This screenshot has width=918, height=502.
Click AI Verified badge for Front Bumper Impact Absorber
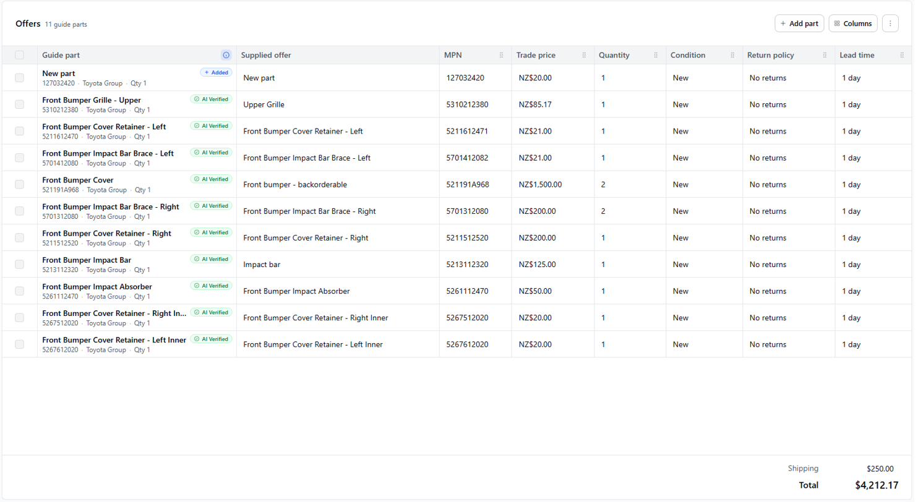coord(211,286)
